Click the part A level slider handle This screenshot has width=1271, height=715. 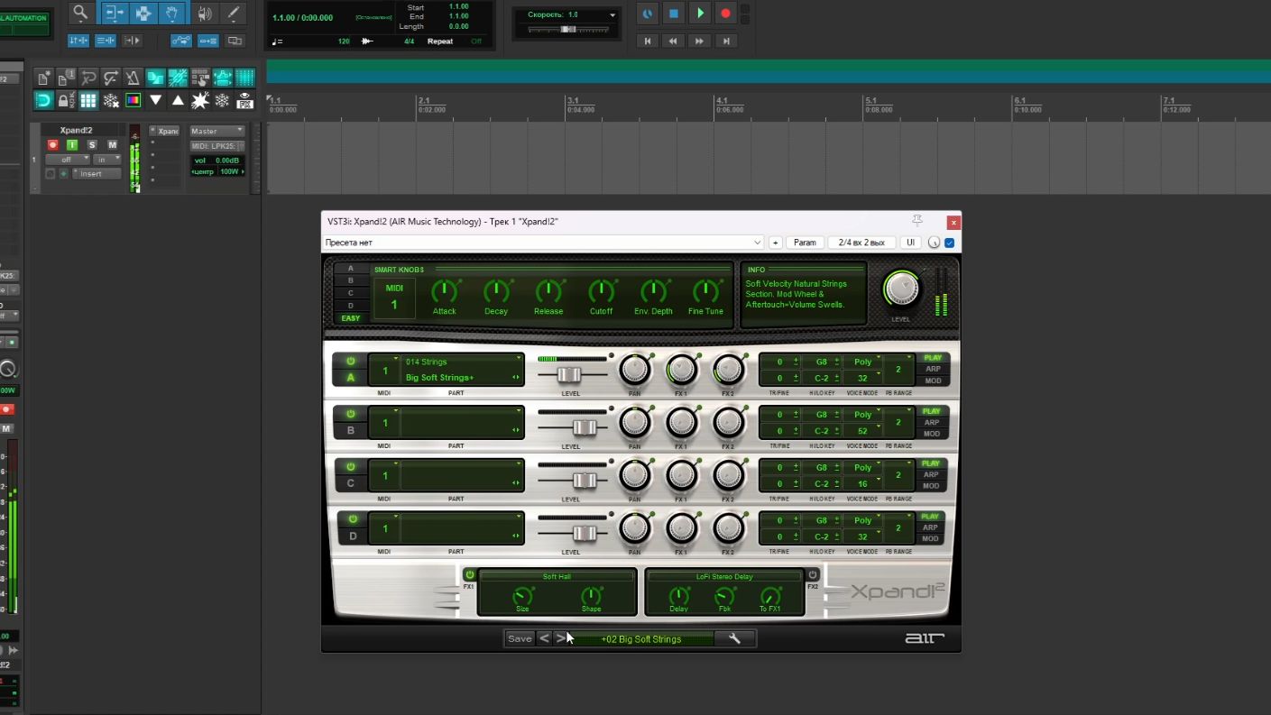coord(568,375)
